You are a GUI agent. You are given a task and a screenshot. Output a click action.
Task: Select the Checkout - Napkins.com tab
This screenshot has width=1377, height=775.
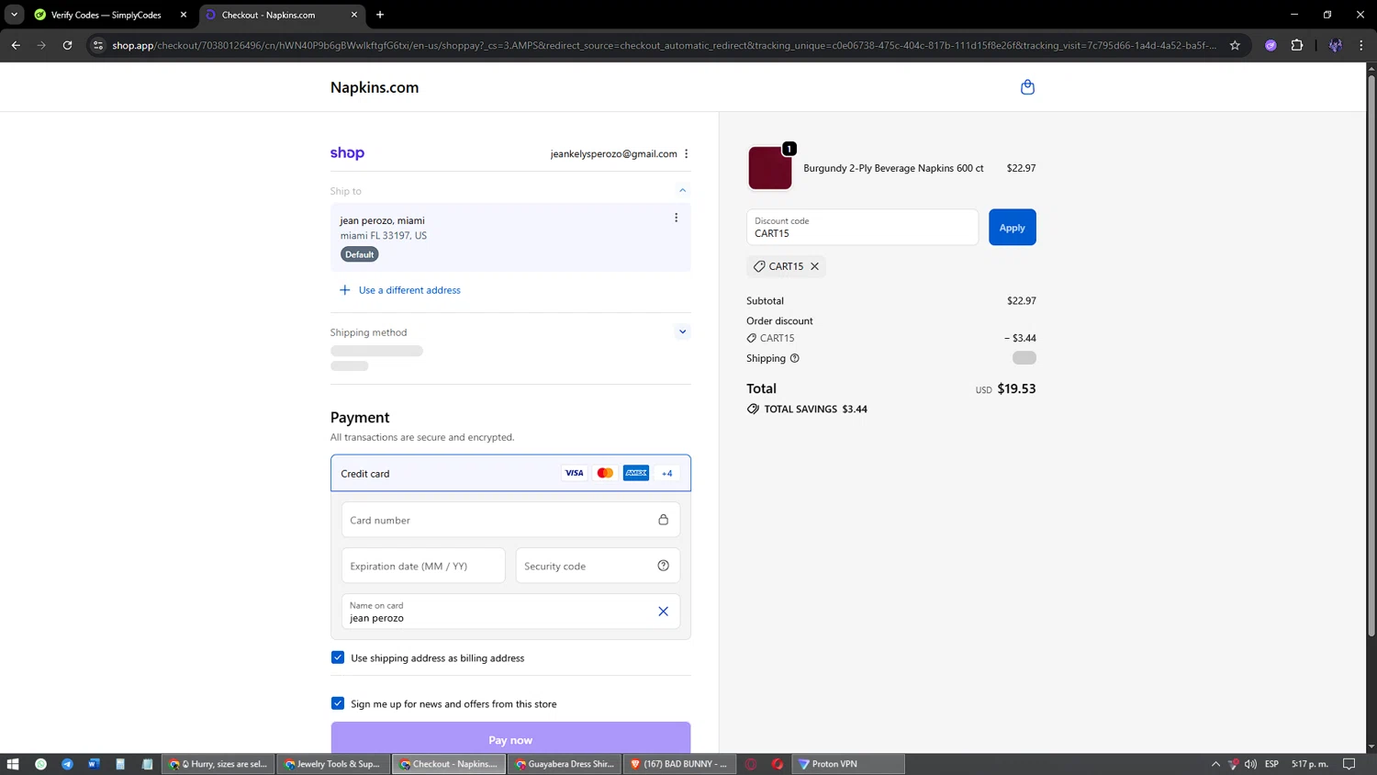point(279,15)
